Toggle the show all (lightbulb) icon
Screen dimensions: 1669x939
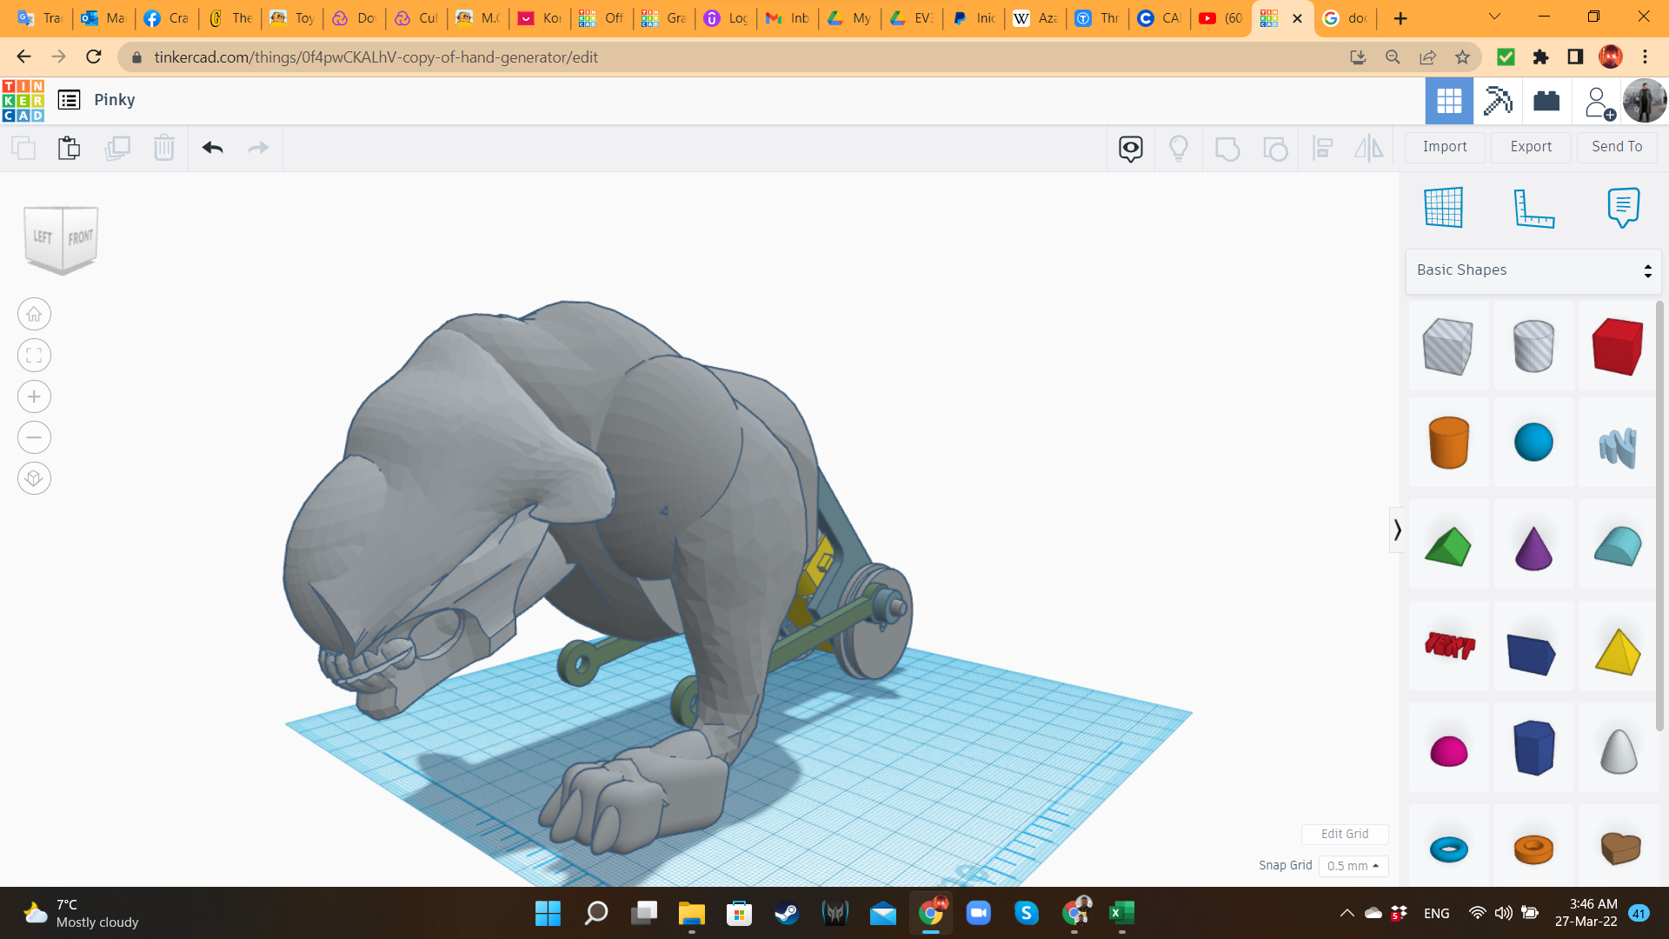click(x=1178, y=148)
